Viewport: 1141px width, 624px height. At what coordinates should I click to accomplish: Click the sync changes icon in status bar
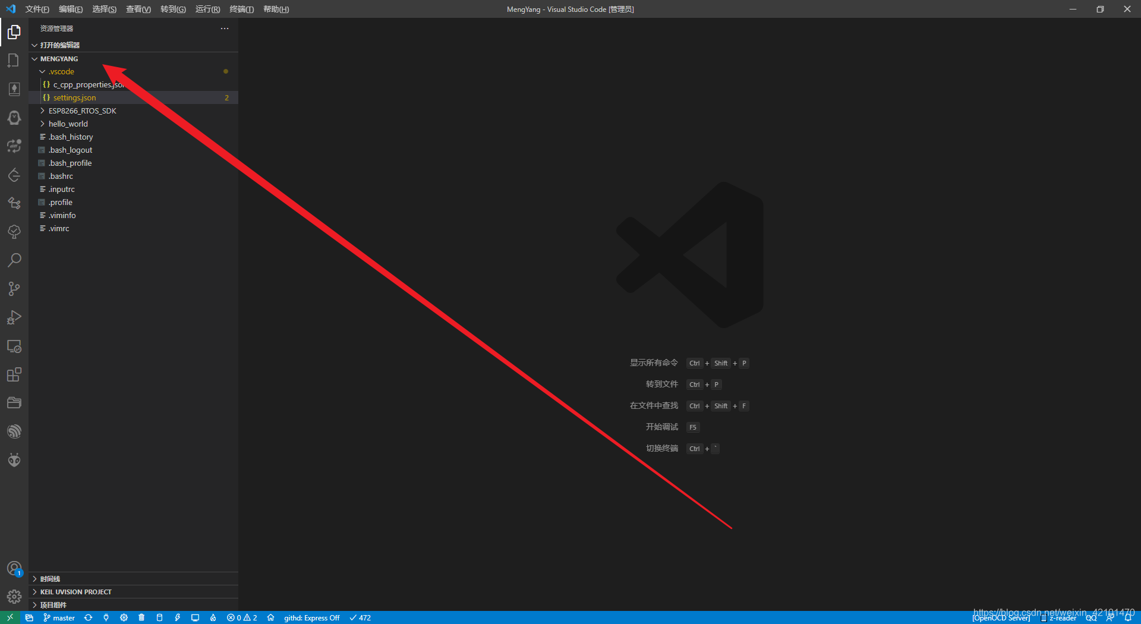coord(88,617)
